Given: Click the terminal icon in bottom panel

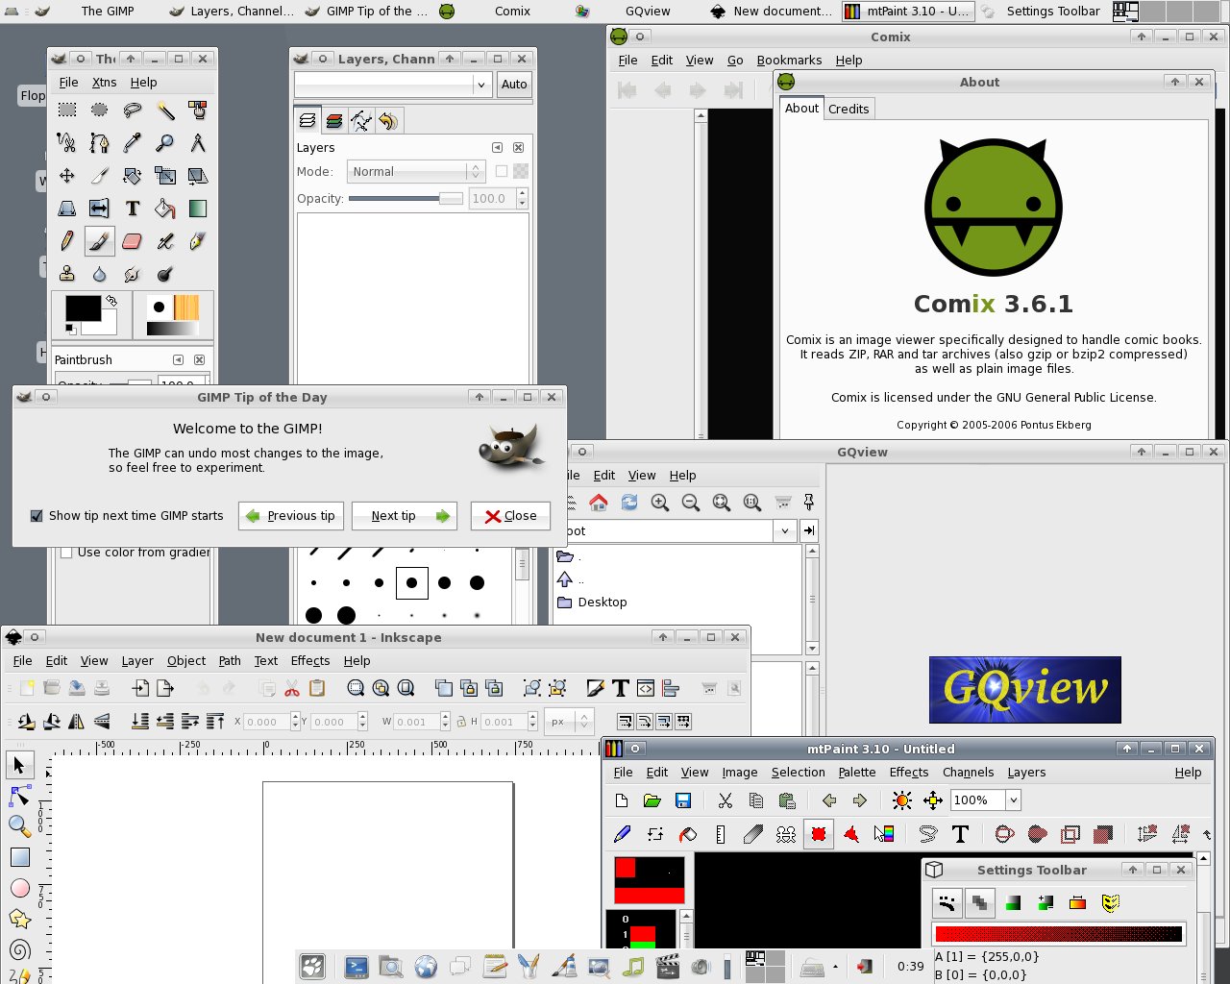Looking at the screenshot, I should pyautogui.click(x=357, y=967).
